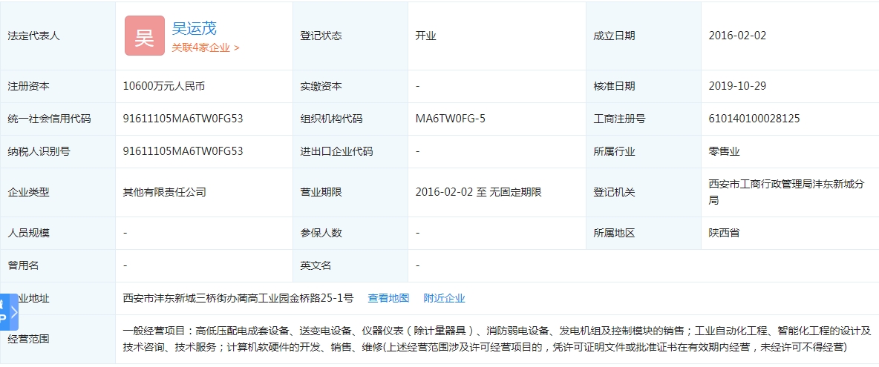Click the registered capital value 10600万元人民币
This screenshot has width=879, height=367.
click(x=163, y=86)
